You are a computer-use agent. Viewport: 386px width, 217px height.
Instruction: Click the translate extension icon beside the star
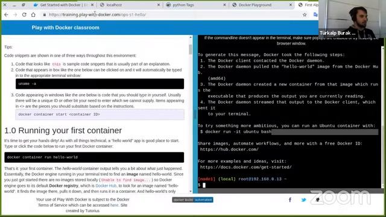tap(315, 14)
